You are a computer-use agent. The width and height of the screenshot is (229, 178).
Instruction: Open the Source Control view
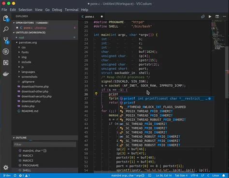(x=6, y=41)
